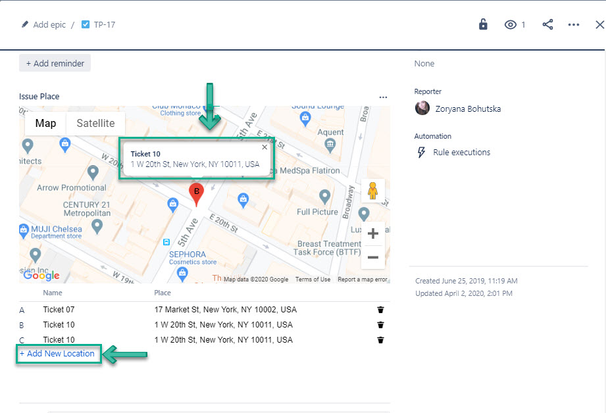Zoom in on the map

click(x=372, y=233)
